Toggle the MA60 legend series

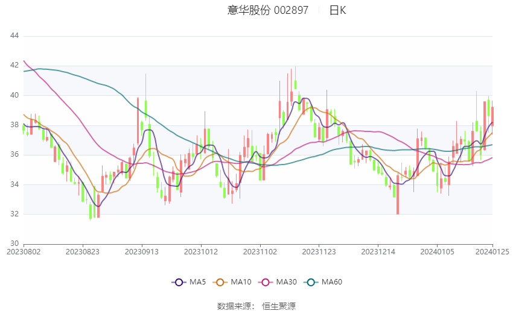323,282
